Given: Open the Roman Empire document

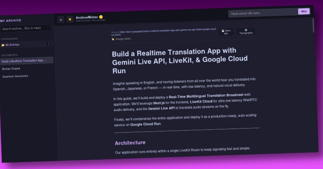Looking at the screenshot, I should coord(11,69).
